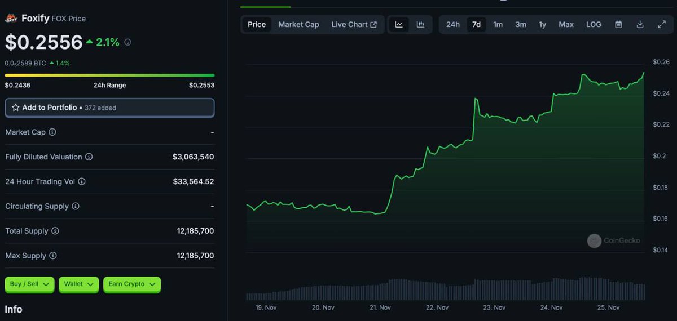Viewport: 677px width, 321px height.
Task: Click the BTC price 0.0₅2589 BTC
Action: (x=25, y=63)
